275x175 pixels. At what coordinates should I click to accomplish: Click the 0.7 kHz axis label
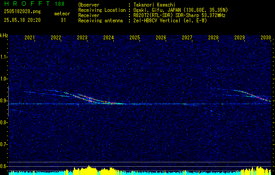pos(4,144)
